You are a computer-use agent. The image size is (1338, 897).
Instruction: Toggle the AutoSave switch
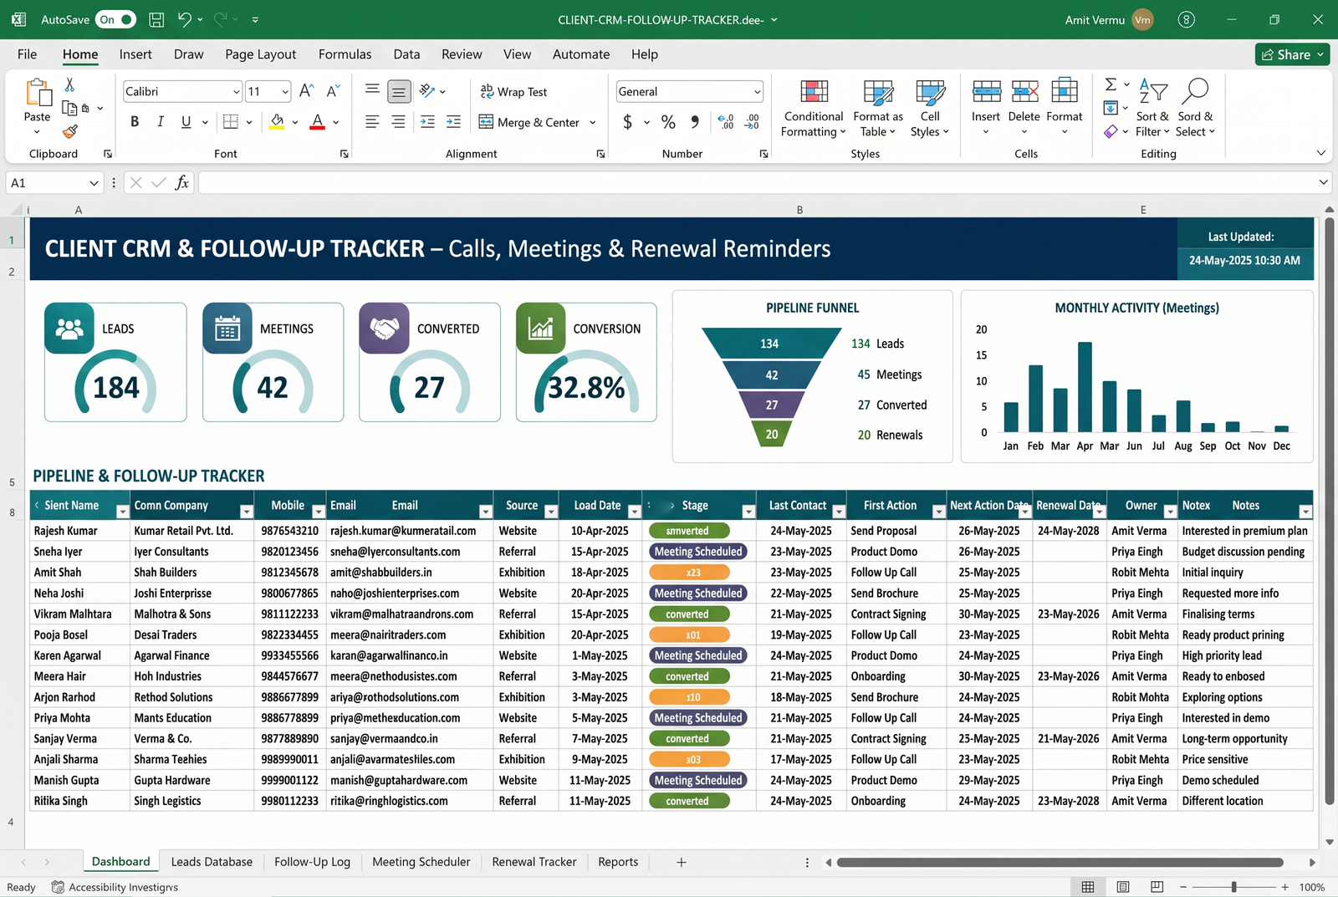point(115,19)
